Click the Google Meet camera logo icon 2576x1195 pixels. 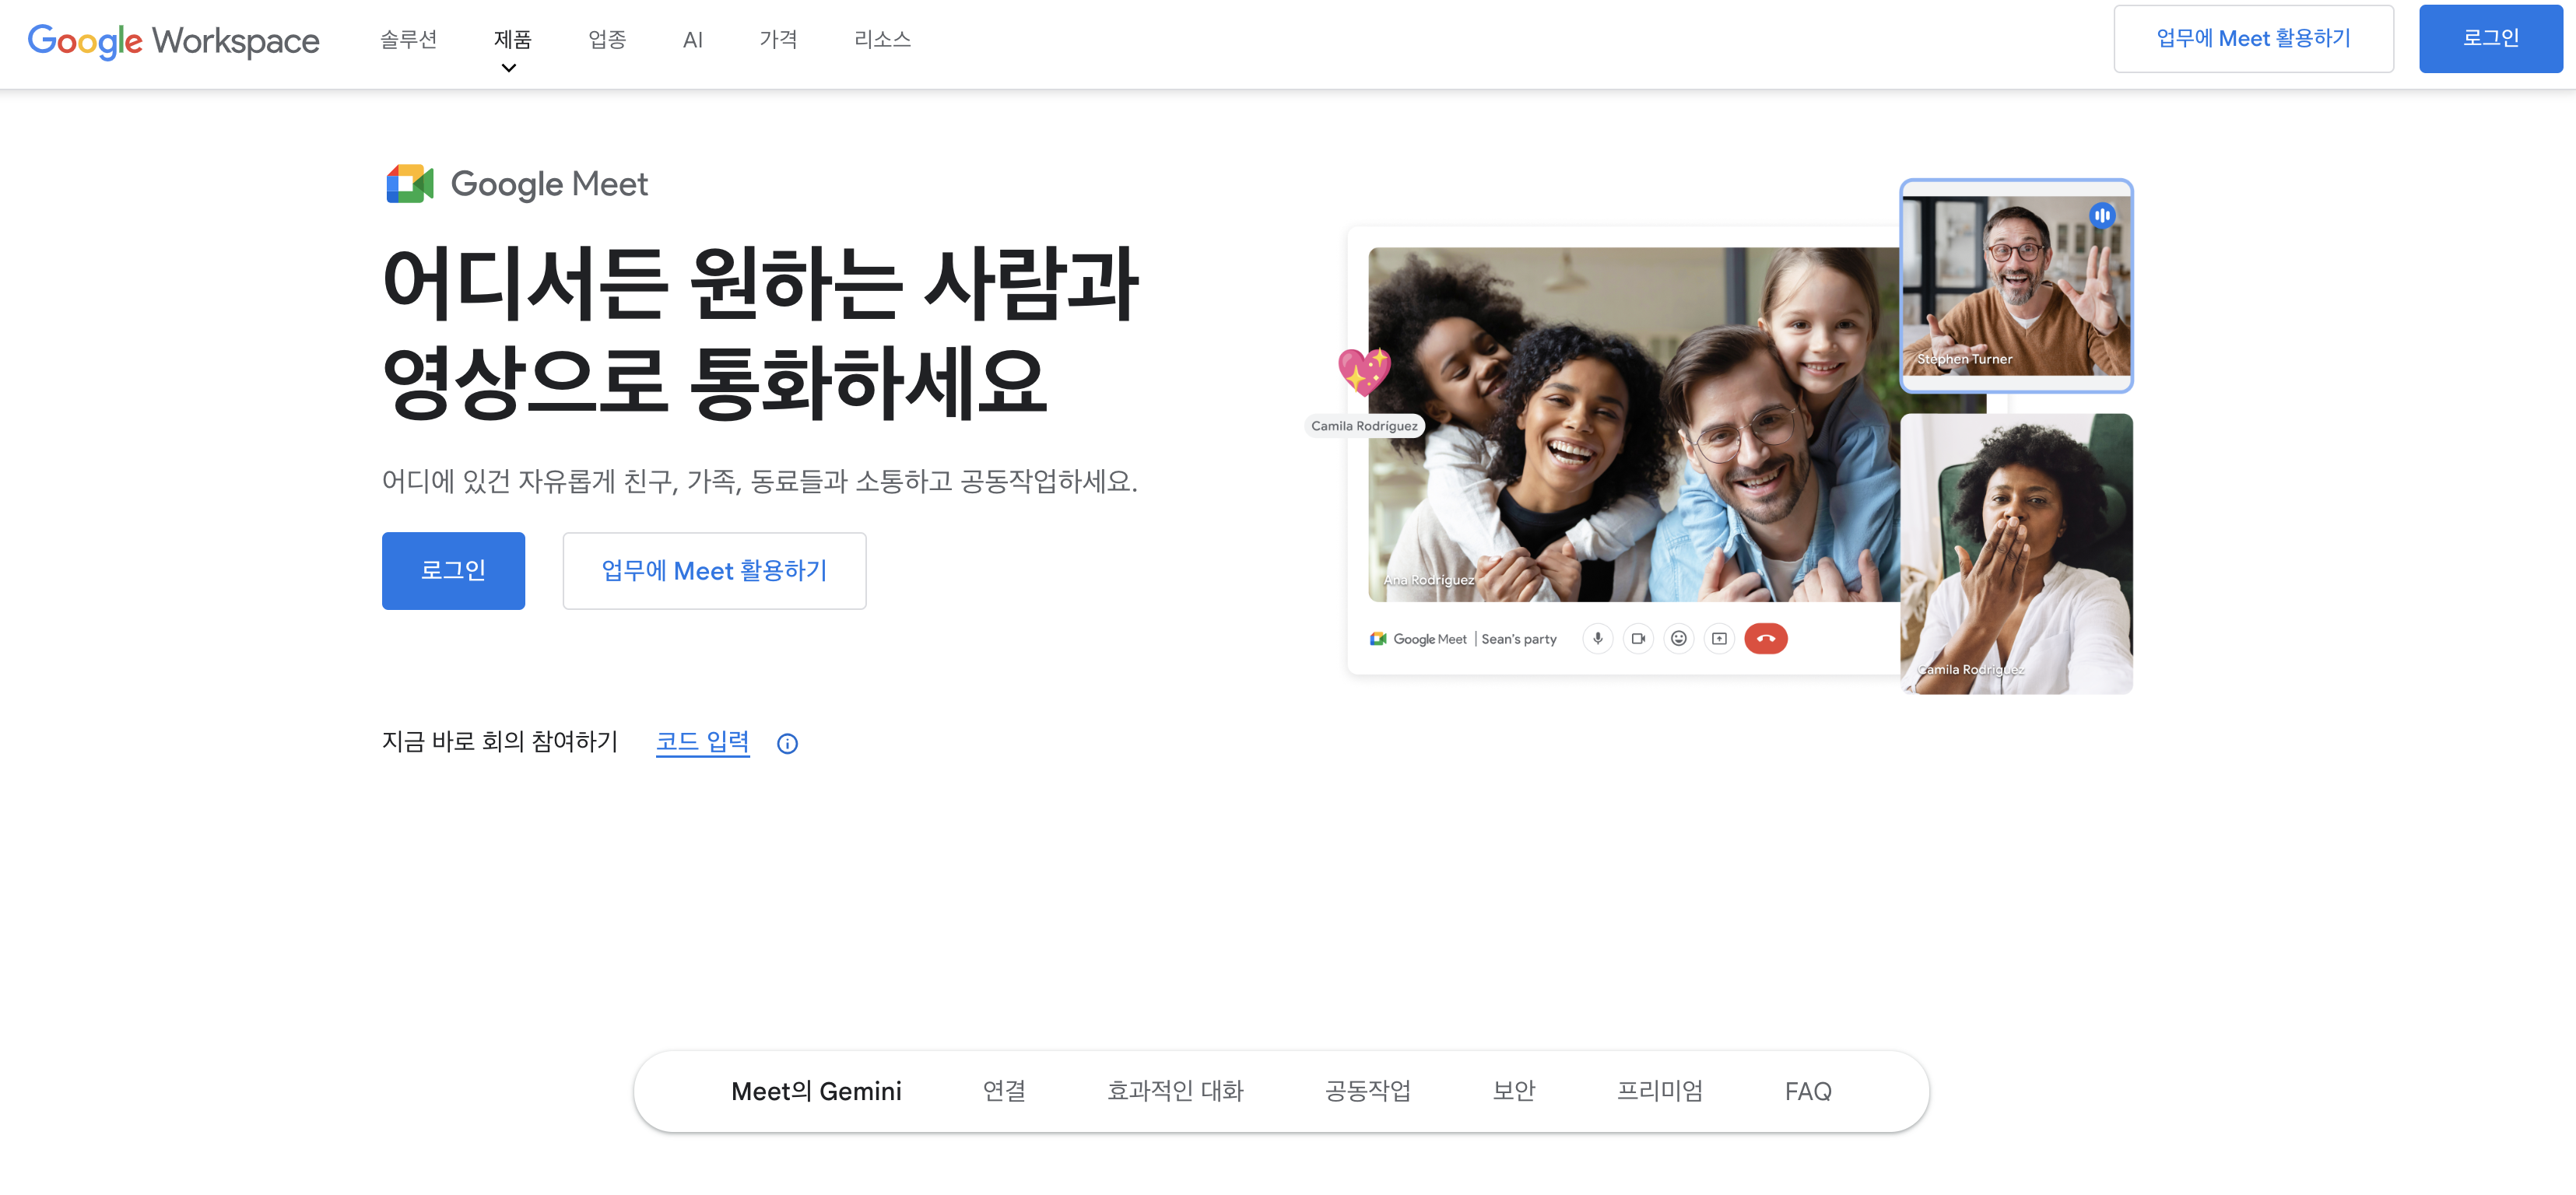coord(410,184)
